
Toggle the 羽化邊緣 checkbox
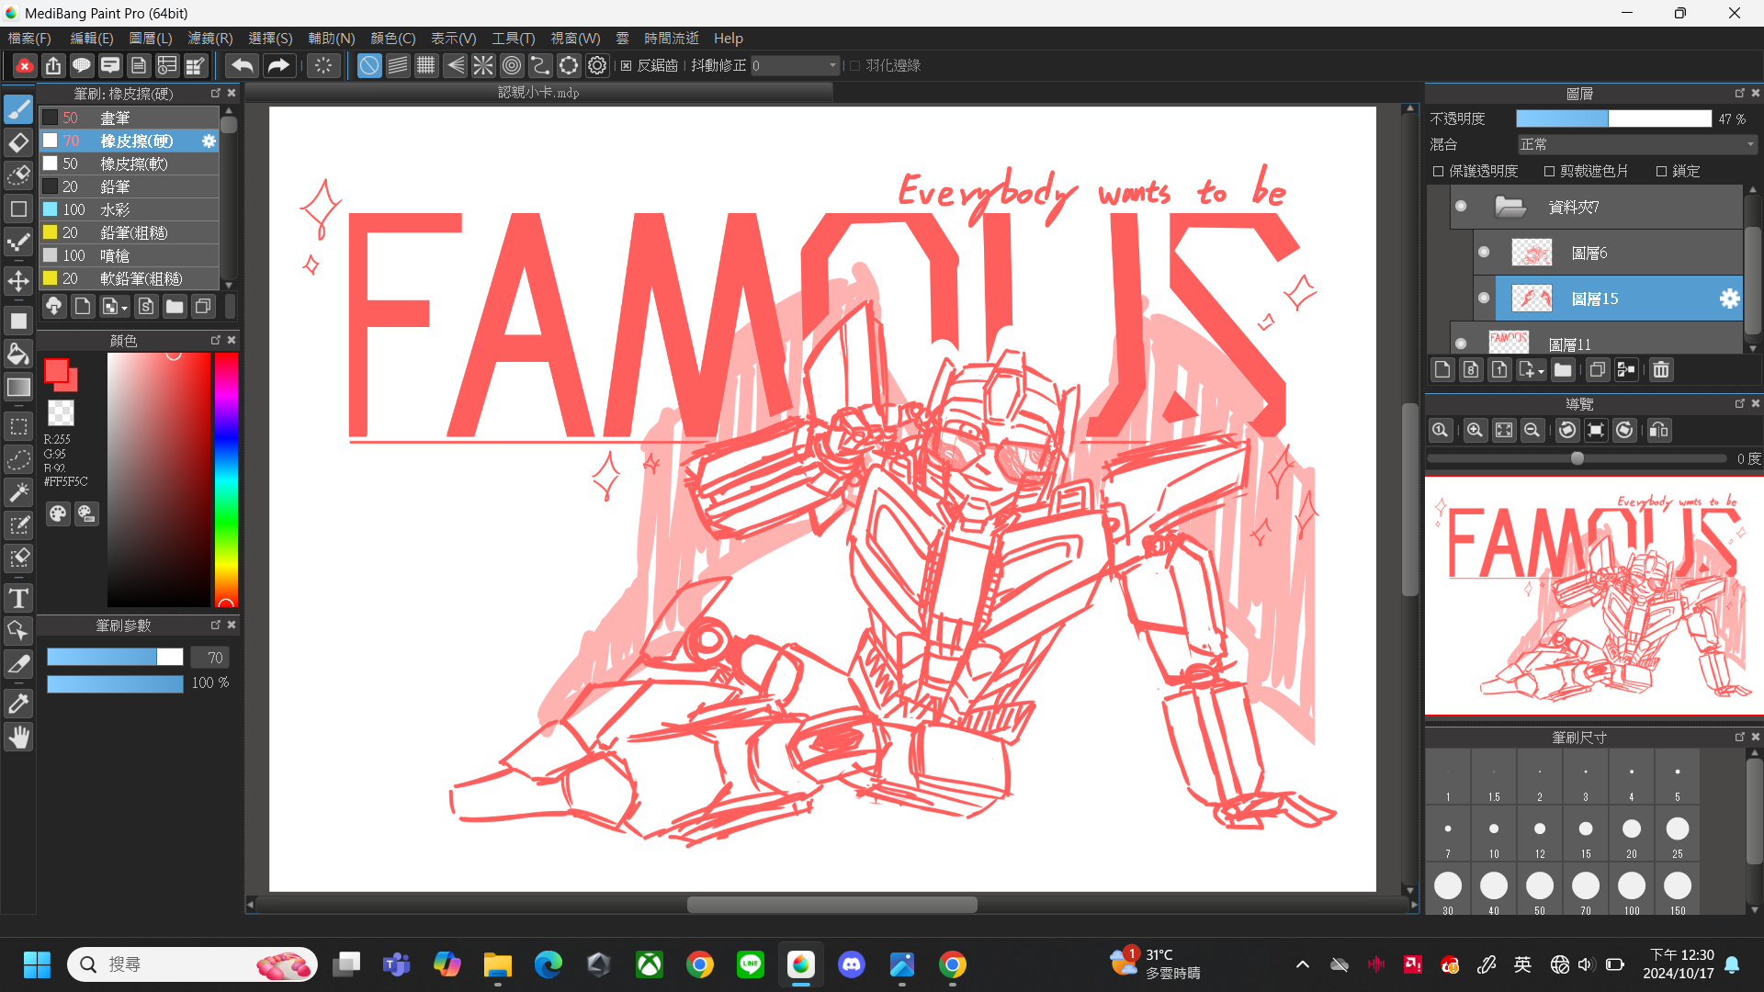[855, 66]
